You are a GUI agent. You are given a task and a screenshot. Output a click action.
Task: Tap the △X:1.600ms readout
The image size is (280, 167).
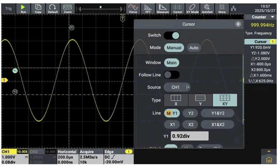tap(260, 75)
